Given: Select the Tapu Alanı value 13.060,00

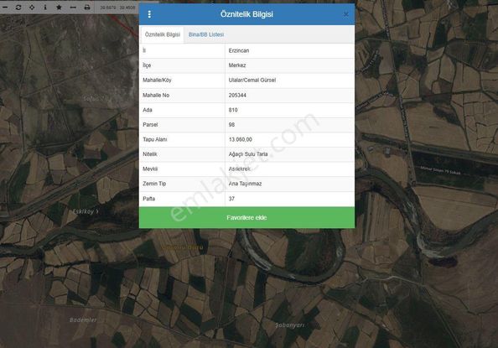Looking at the screenshot, I should click(241, 139).
